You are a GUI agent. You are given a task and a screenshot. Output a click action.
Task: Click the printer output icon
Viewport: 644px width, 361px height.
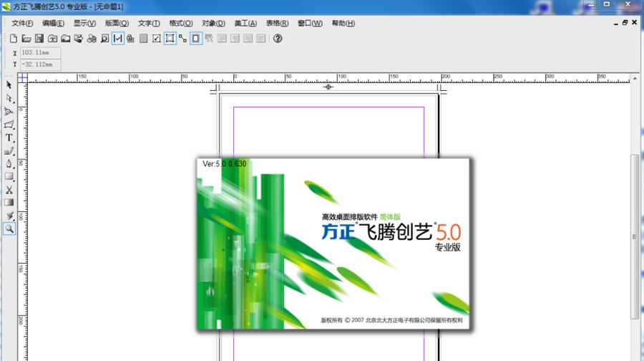[x=79, y=38]
